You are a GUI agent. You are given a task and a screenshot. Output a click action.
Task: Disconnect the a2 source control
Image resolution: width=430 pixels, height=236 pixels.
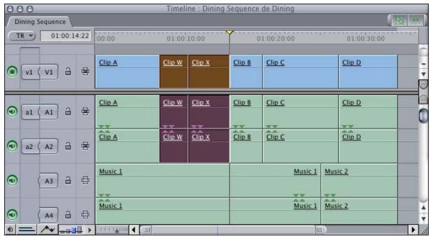(x=29, y=147)
